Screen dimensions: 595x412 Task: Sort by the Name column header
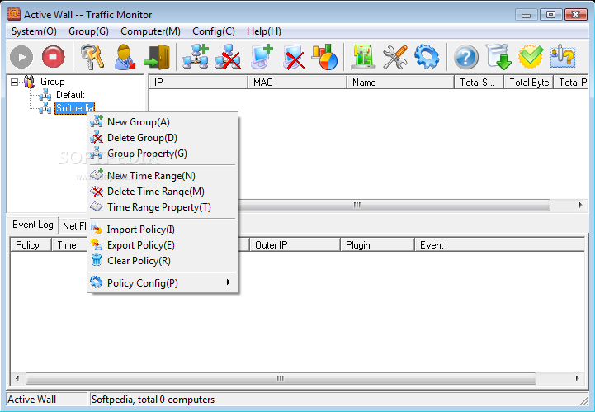click(x=400, y=83)
